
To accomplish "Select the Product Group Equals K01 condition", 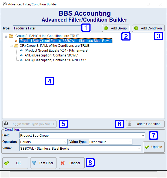I will (x=56, y=51).
